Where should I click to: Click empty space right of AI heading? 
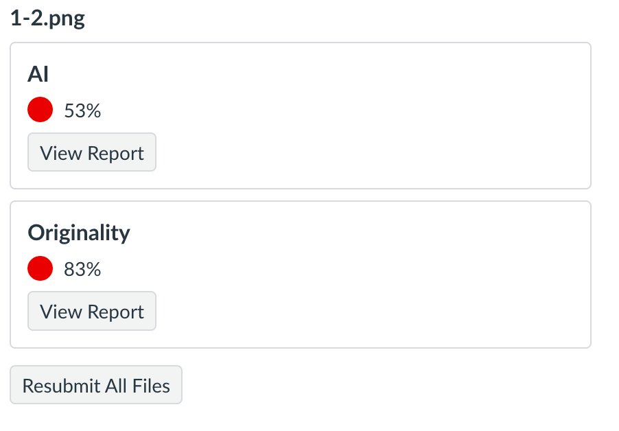click(309, 73)
